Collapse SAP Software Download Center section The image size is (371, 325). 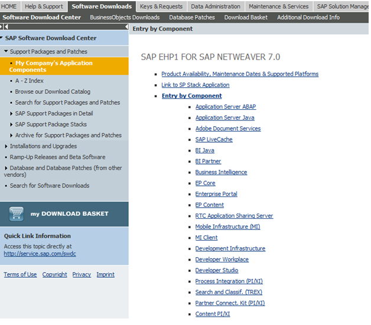point(1,38)
